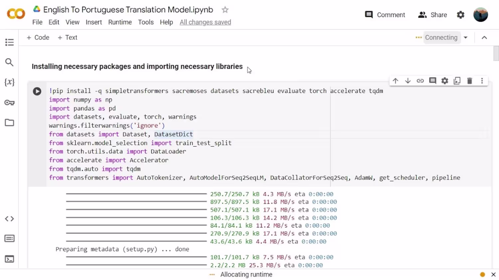This screenshot has width=499, height=280.
Task: Open the Command palette icon
Action: (9, 239)
